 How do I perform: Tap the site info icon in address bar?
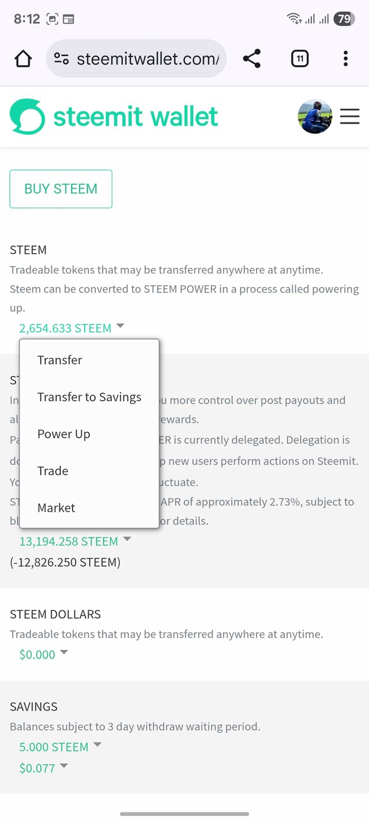click(61, 58)
